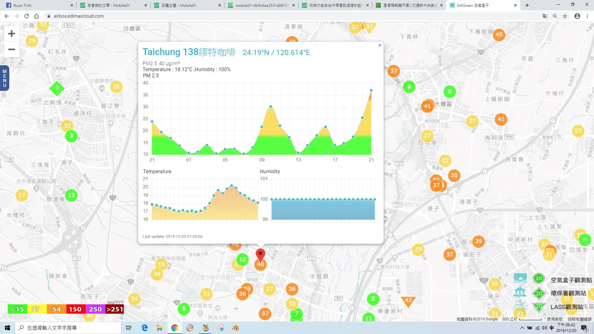Switch to the mobile01-4b9c6aa image tab
This screenshot has width=594, height=334.
[x=261, y=5]
